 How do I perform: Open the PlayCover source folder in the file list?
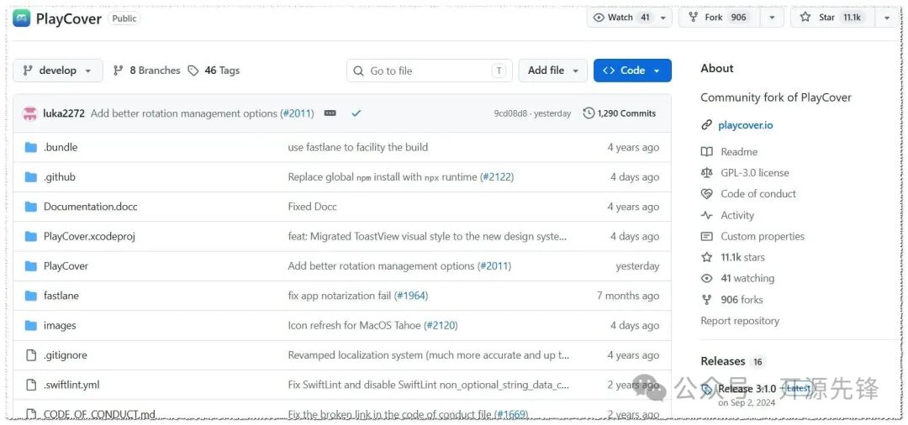click(66, 266)
